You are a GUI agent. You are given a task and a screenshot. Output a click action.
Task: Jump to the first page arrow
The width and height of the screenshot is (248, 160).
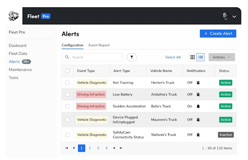(x=66, y=148)
